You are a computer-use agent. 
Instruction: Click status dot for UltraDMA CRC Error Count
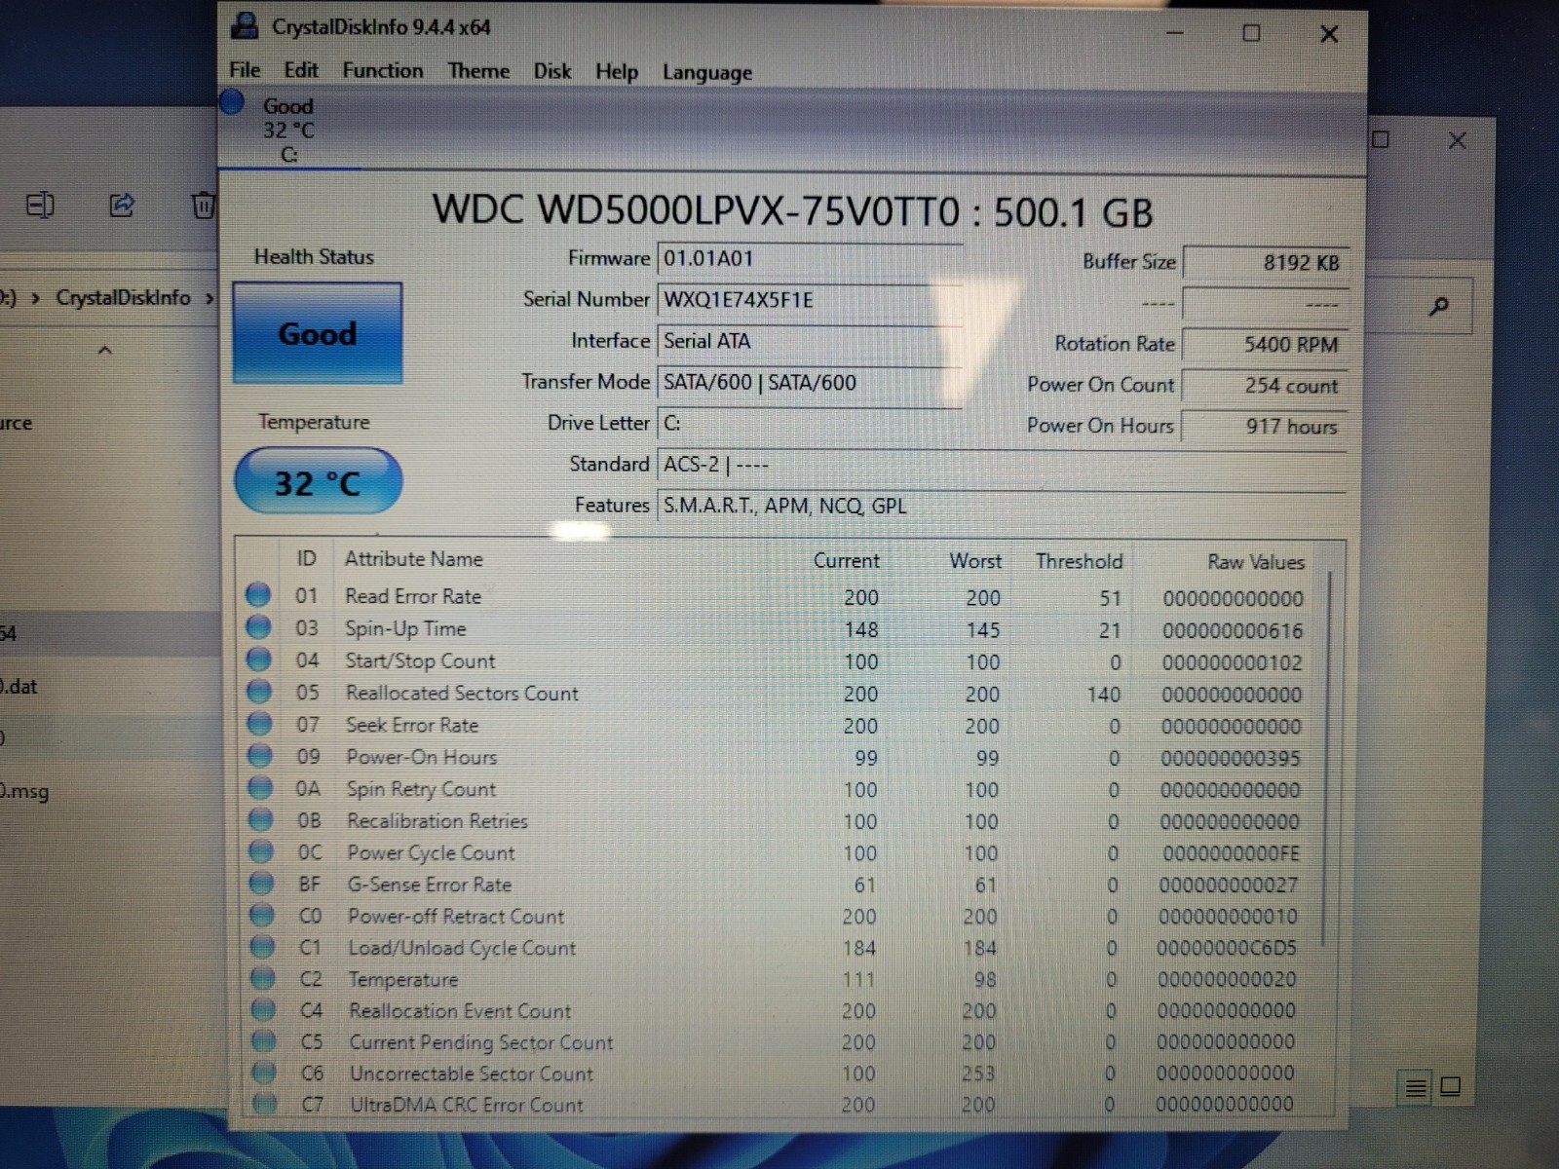pyautogui.click(x=264, y=1103)
